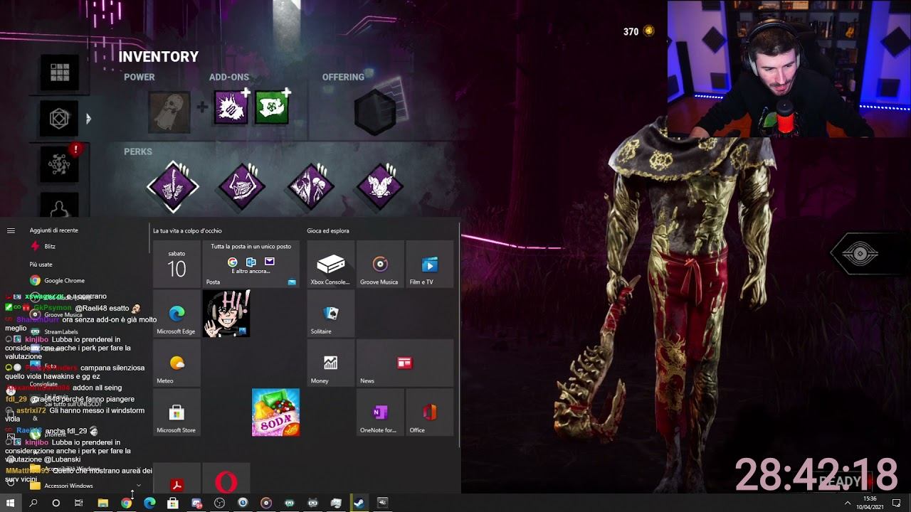This screenshot has width=911, height=512.
Task: Click the 'Gioca ed esplora' group header
Action: (x=328, y=230)
